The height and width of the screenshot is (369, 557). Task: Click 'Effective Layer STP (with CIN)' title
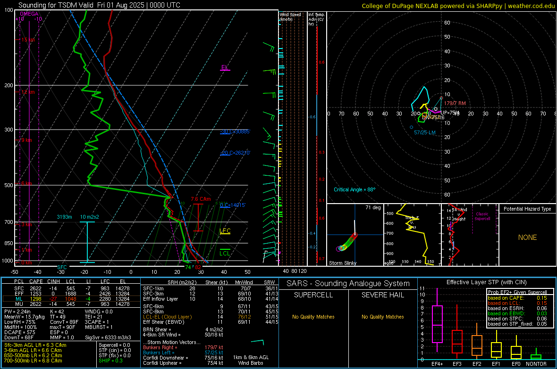(486, 282)
